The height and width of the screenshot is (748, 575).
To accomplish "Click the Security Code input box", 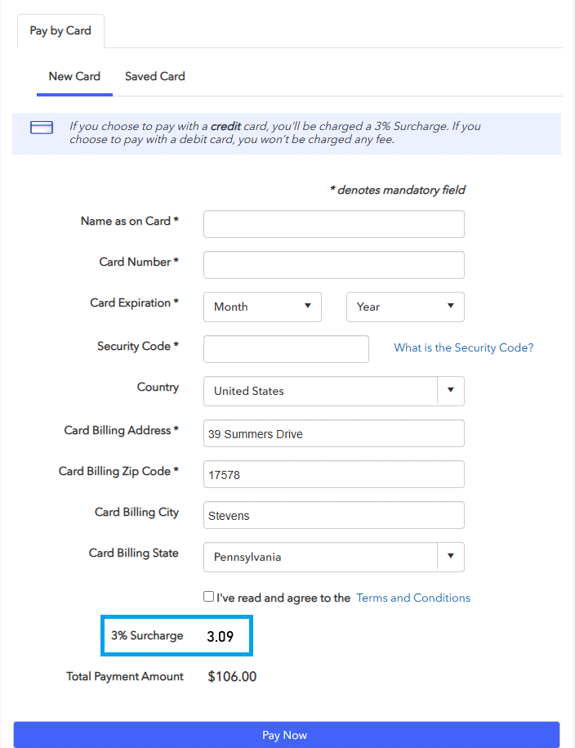I will (286, 349).
